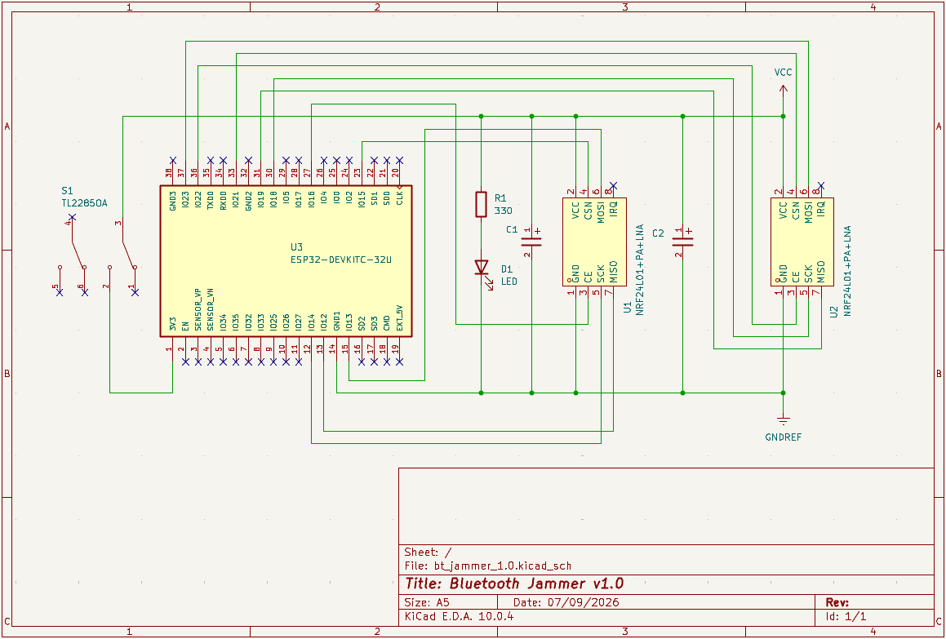The width and height of the screenshot is (946, 639).
Task: Click the IO18 pin label on U3
Action: (273, 200)
